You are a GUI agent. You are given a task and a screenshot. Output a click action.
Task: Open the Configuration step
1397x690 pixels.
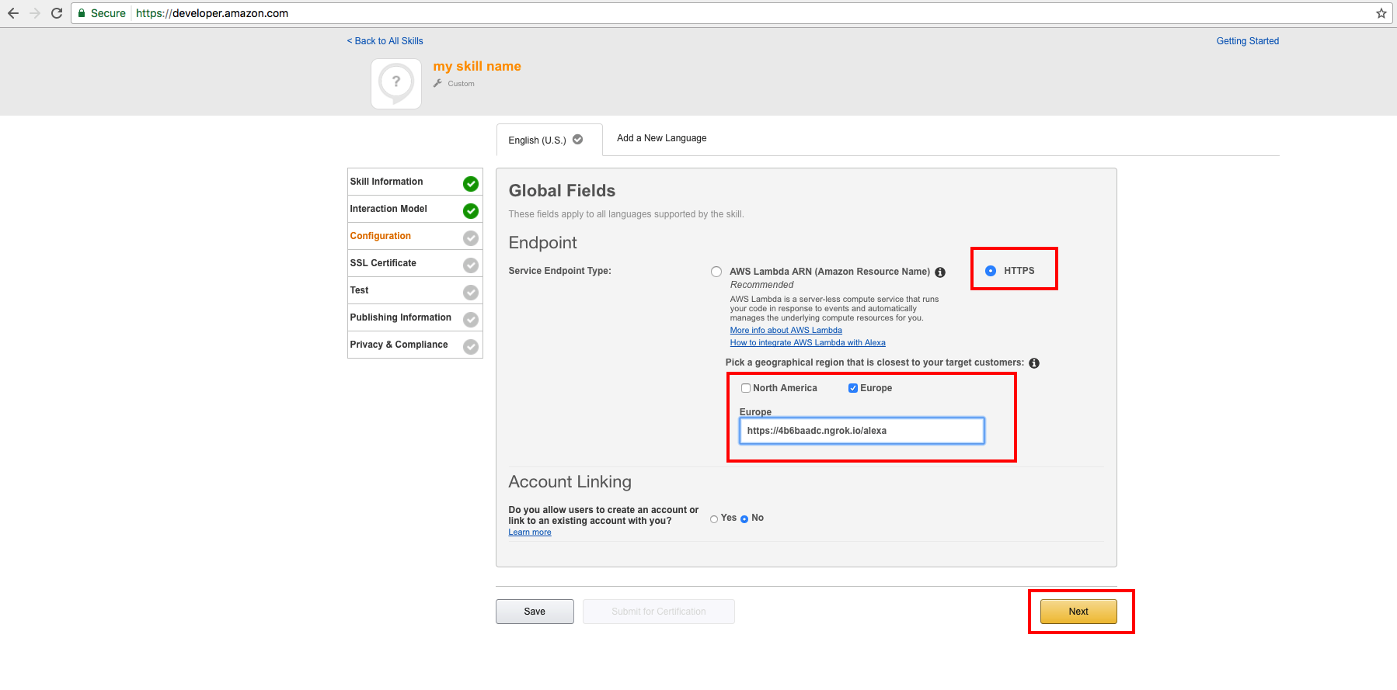point(415,236)
